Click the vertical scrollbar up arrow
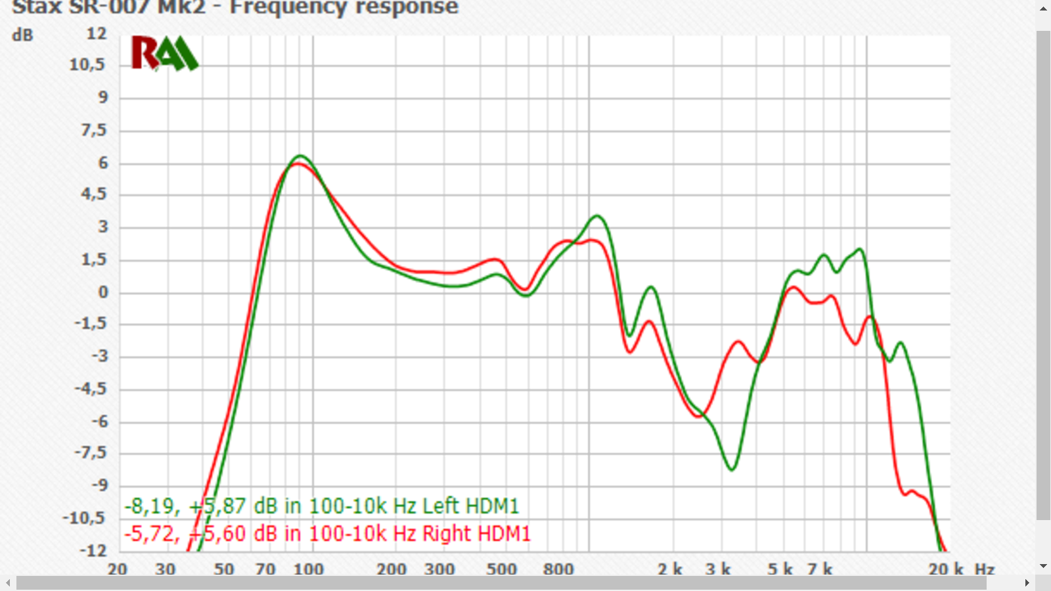1051x591 pixels. click(x=1043, y=9)
